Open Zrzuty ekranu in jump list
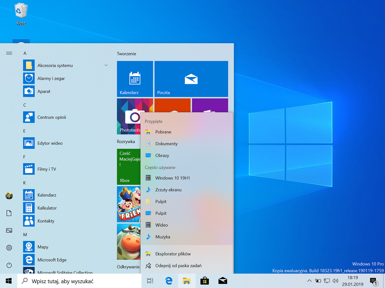The height and width of the screenshot is (288, 385). click(x=187, y=190)
